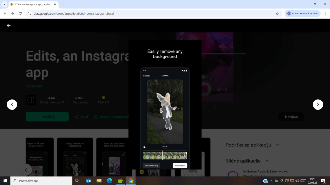The height and width of the screenshot is (185, 330).
Task: Expand the "Podrška za aplikaciju" section
Action: pos(253,145)
